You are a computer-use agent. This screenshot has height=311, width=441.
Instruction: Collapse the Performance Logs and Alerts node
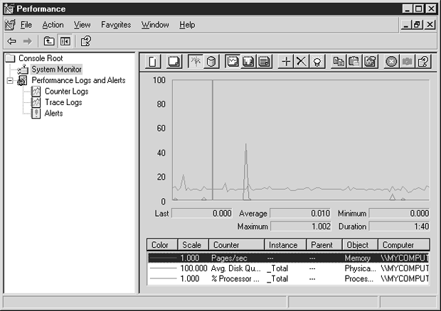coord(10,81)
